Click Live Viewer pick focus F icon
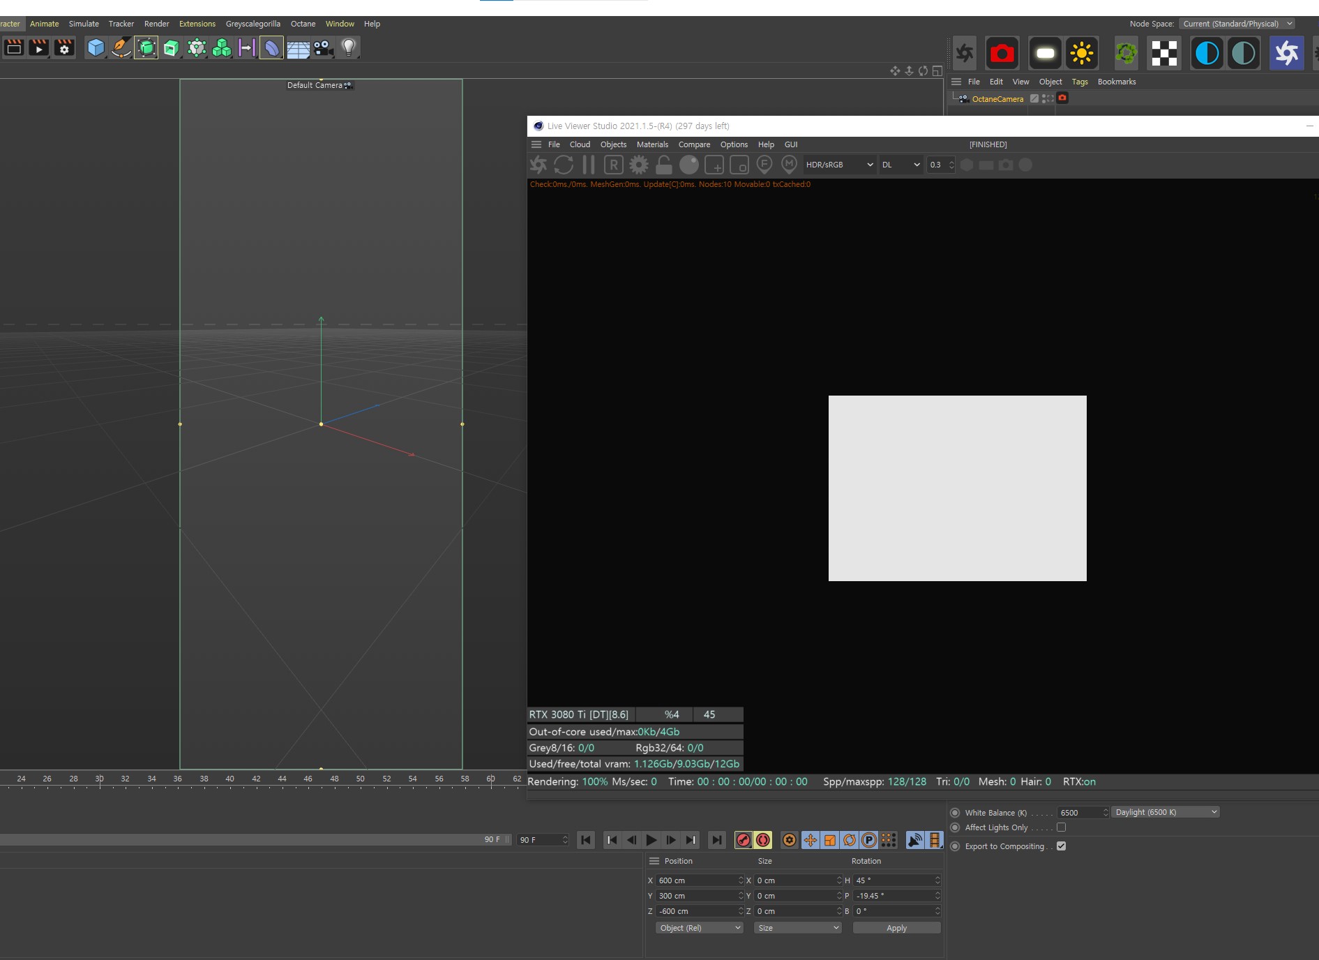The image size is (1319, 960). point(764,165)
